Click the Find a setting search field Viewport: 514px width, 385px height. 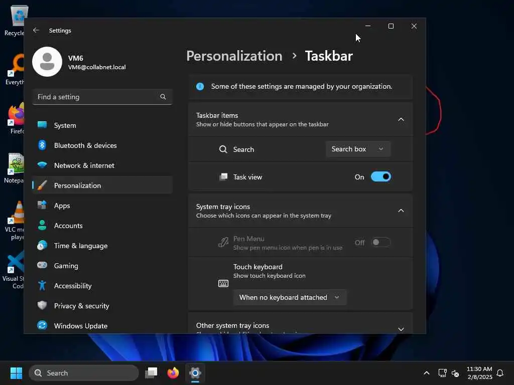[102, 97]
